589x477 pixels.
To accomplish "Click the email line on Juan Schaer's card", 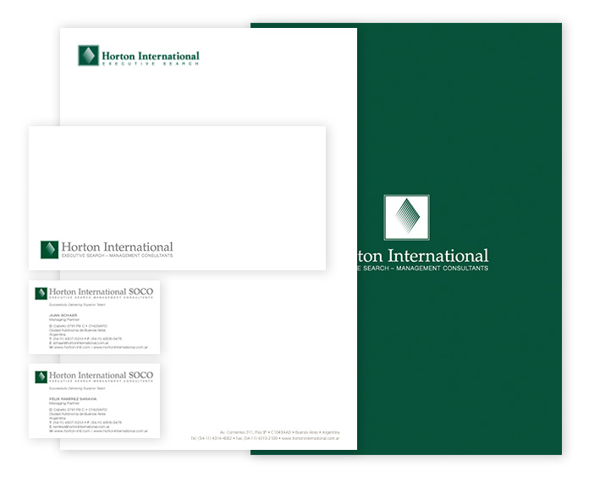I will [79, 343].
